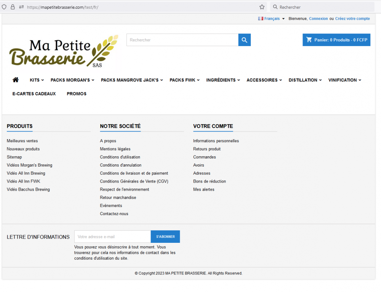The image size is (381, 292).
Task: Open the Commandes link
Action: coord(204,157)
